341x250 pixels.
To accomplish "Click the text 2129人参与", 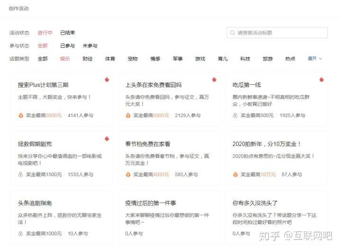I will [188, 116].
